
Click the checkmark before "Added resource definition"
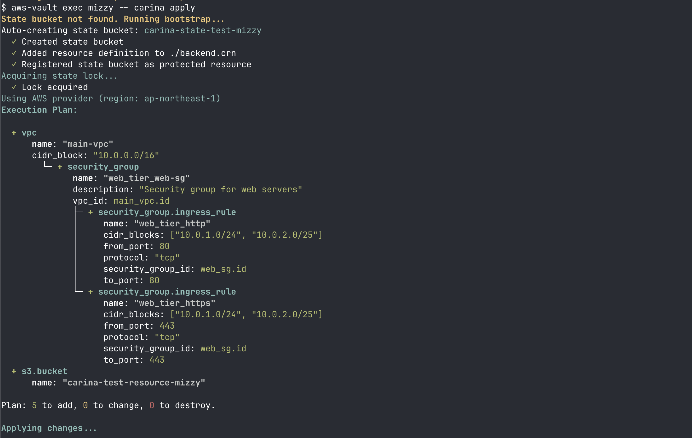point(14,53)
